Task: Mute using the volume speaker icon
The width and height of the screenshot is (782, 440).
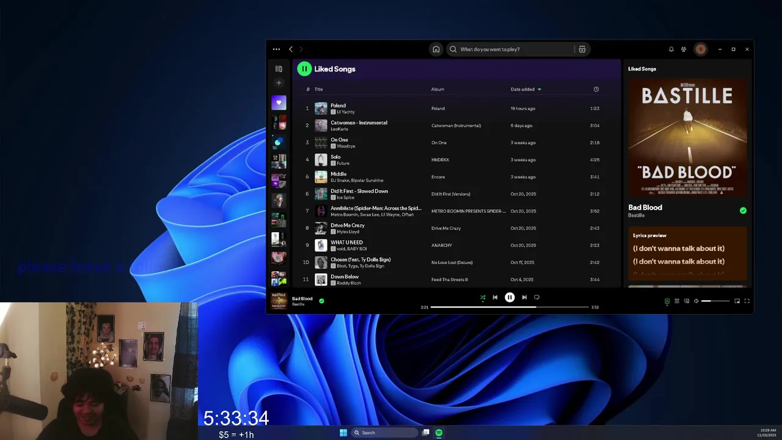Action: pos(696,301)
